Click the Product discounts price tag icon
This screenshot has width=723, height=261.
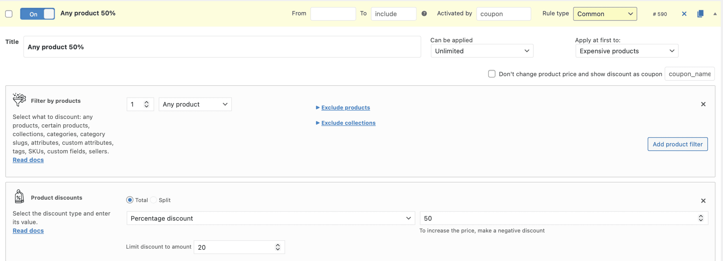point(19,197)
